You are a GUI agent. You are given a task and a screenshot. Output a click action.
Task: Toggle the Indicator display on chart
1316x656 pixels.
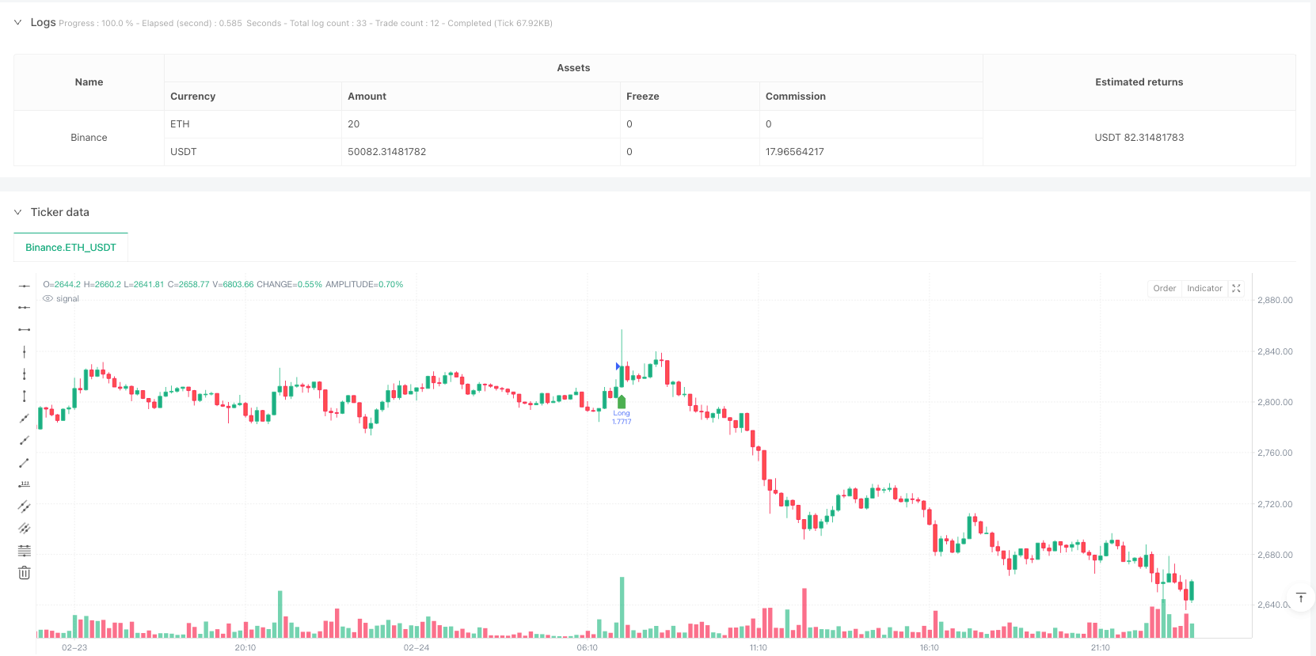(x=1204, y=289)
